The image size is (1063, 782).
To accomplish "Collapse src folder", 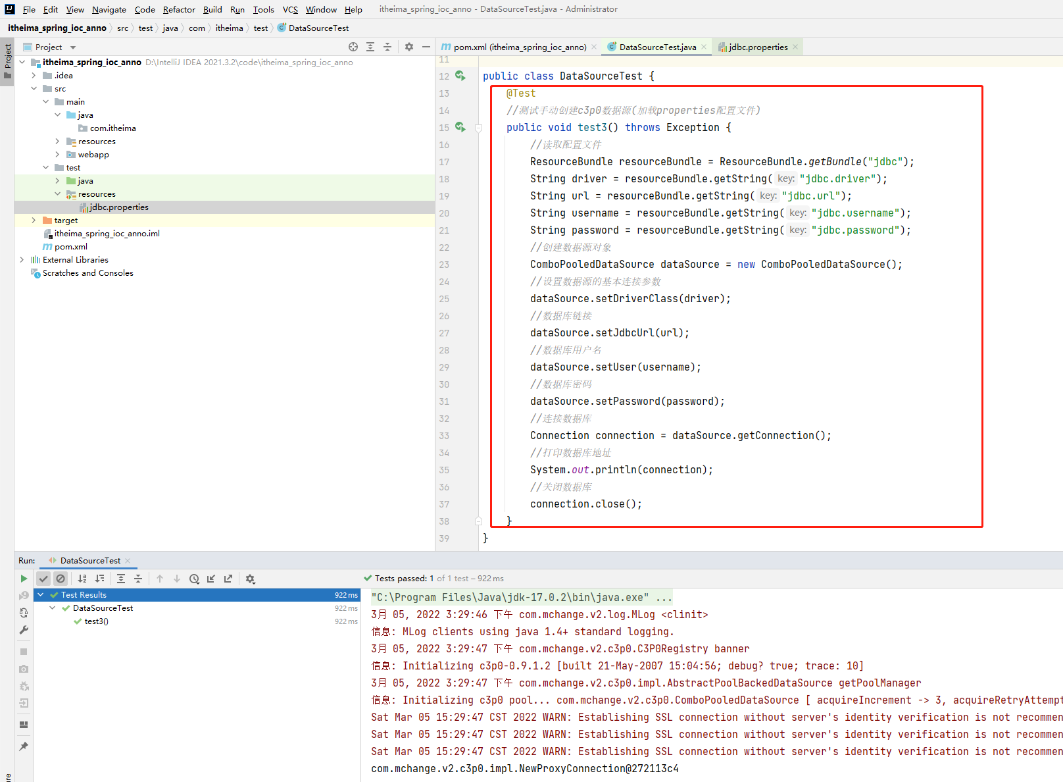I will point(34,88).
